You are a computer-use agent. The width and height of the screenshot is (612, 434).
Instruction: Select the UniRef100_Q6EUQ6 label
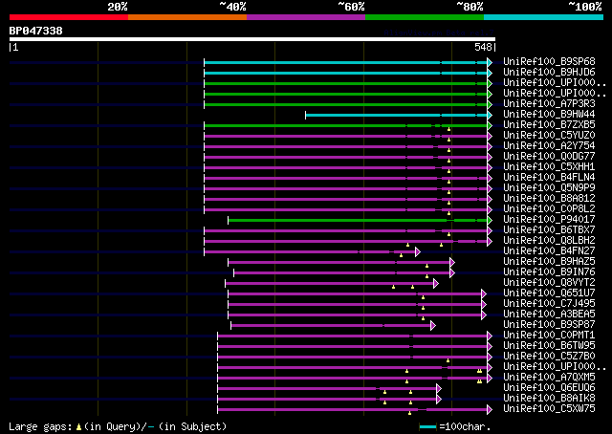click(549, 388)
